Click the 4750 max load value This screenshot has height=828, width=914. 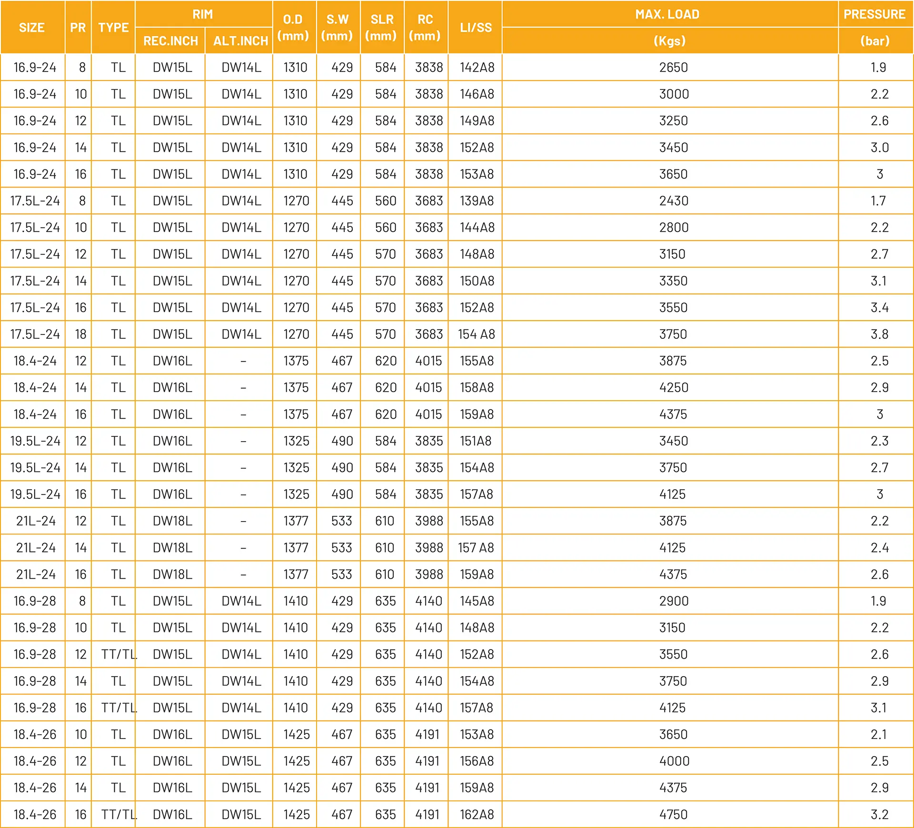[x=673, y=815]
